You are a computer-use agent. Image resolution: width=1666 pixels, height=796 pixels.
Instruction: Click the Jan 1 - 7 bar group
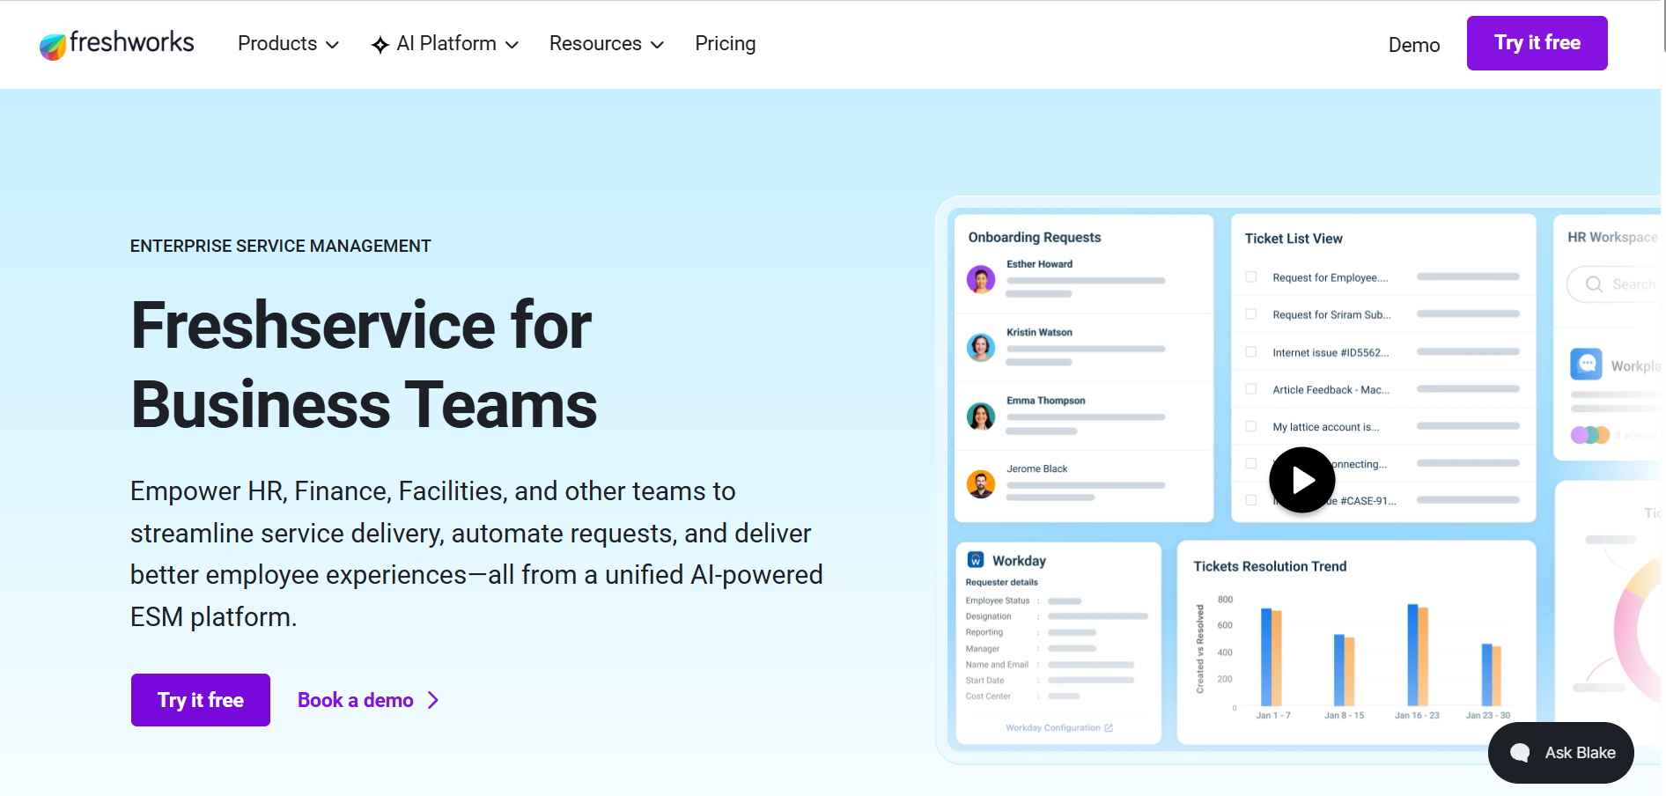coord(1272,657)
